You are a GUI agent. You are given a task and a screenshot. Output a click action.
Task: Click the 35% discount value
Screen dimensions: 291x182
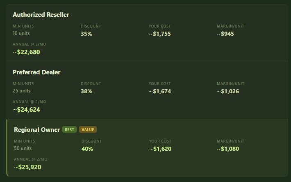pyautogui.click(x=86, y=34)
